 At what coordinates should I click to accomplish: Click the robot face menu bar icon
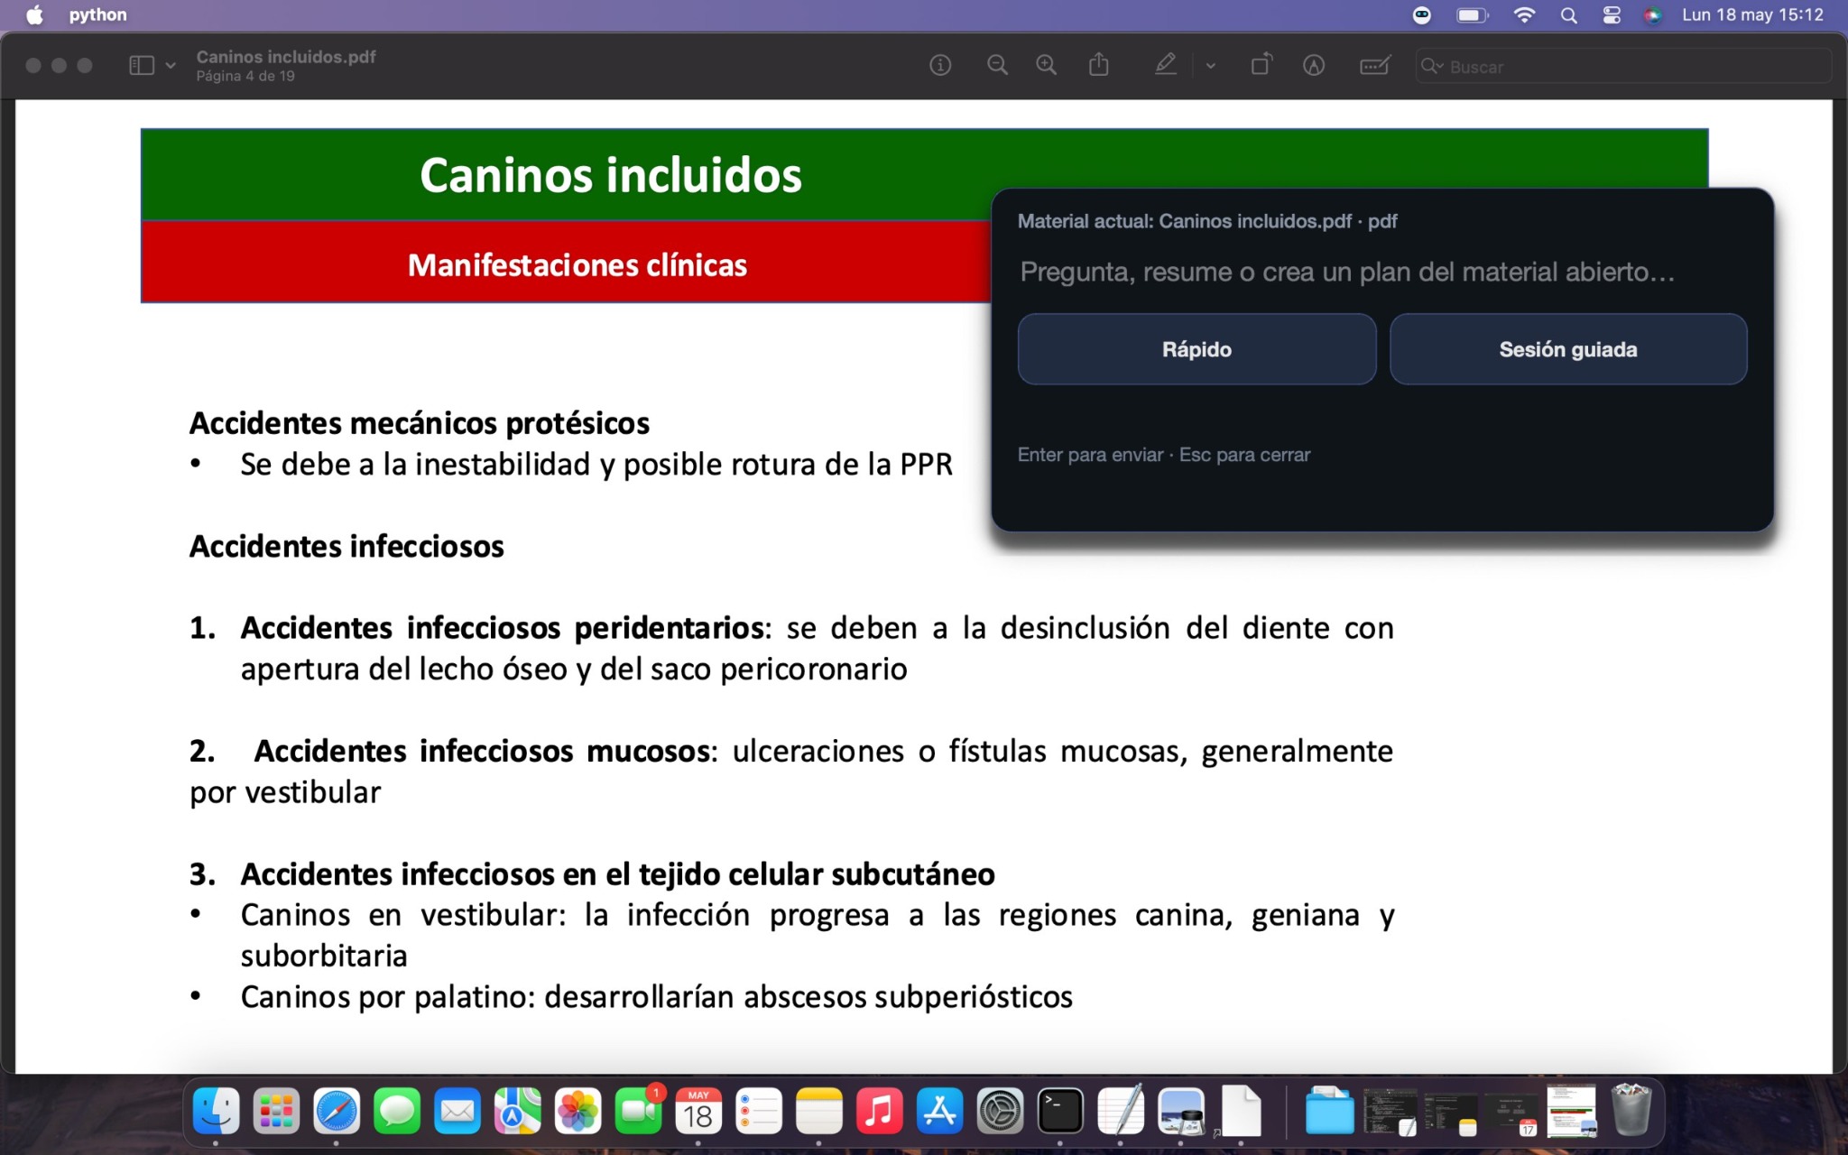coord(1422,14)
